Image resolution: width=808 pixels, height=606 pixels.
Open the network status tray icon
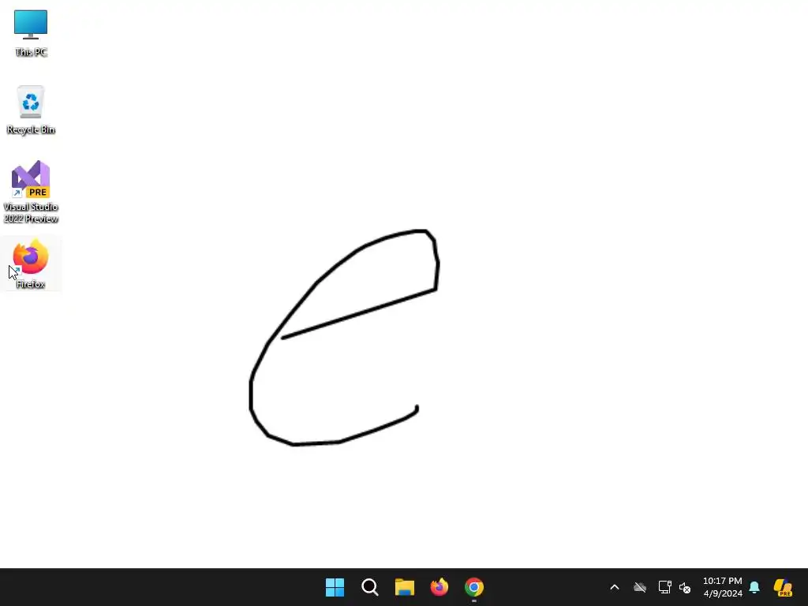(664, 587)
